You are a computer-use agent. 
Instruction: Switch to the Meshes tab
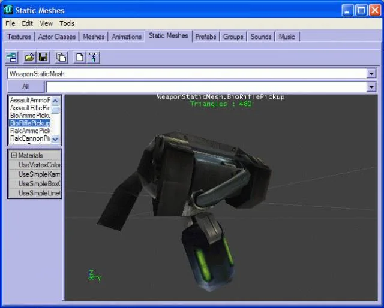tap(94, 37)
